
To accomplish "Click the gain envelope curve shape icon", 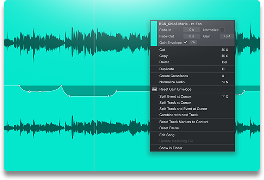I will (193, 43).
